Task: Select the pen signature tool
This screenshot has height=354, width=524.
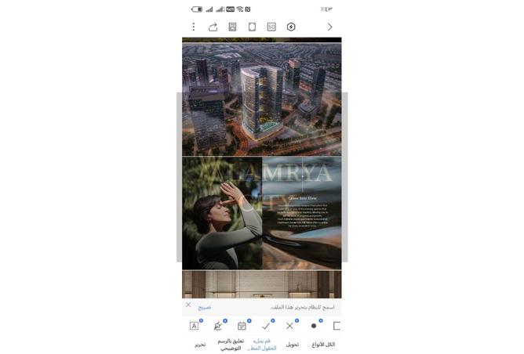Action: point(218,326)
